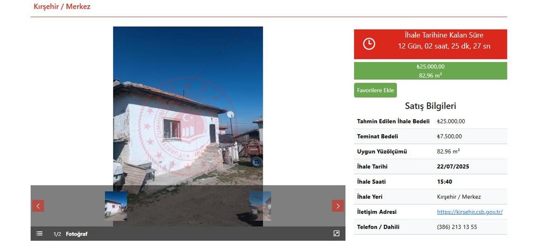
Task: Click the İhale Tarihi date 22/07/2025
Action: pos(453,167)
